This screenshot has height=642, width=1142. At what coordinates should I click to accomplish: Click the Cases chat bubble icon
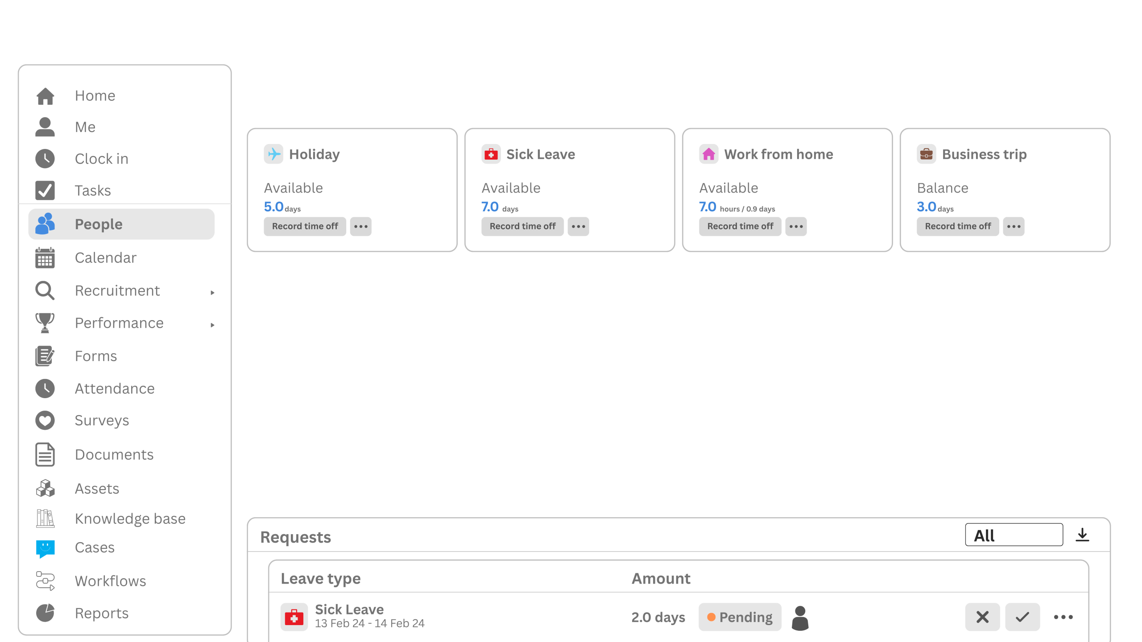(45, 549)
